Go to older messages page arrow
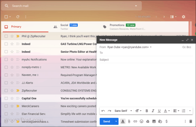Viewport: 196px width, 127px height. pyautogui.click(x=164, y=17)
